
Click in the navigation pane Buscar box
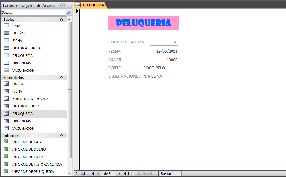tap(34, 12)
